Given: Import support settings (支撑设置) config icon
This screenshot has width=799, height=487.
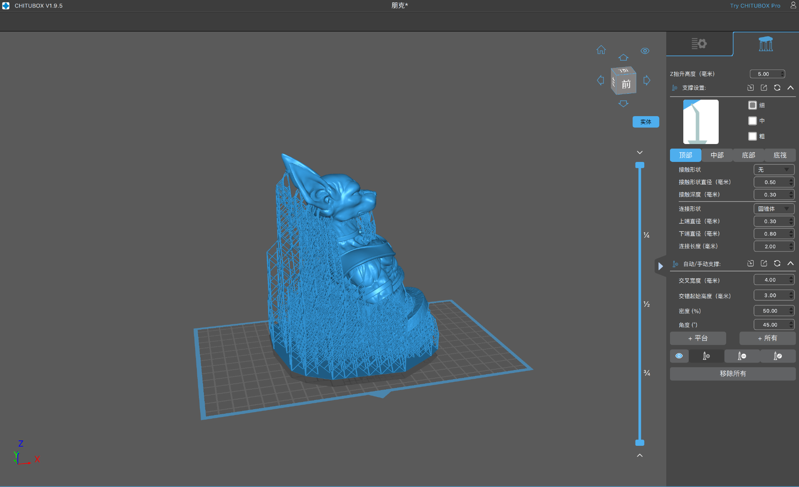Looking at the screenshot, I should point(750,88).
